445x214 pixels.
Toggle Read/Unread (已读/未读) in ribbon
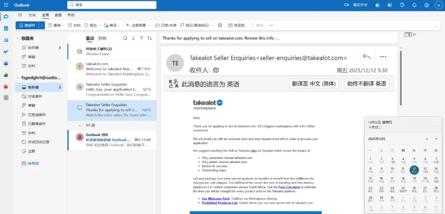pyautogui.click(x=166, y=25)
